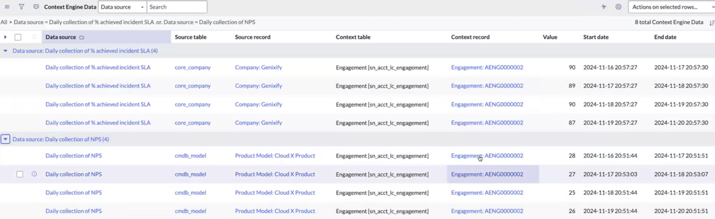Open group link Daily collection of % achieved incident SLA (4)
This screenshot has width=715, height=219.
pyautogui.click(x=85, y=51)
